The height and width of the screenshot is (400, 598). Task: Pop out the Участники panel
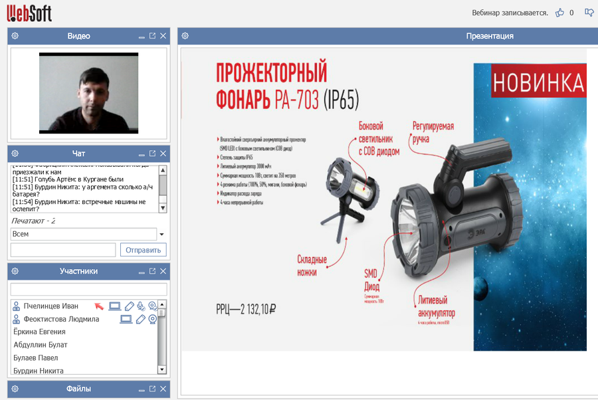152,270
